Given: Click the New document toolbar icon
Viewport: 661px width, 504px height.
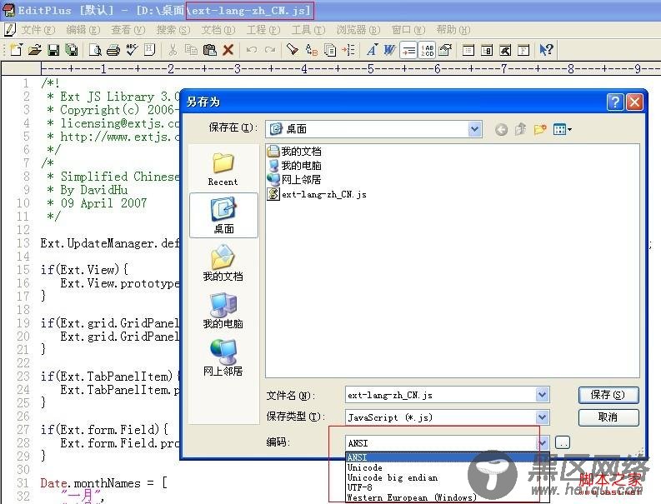Looking at the screenshot, I should tap(16, 50).
